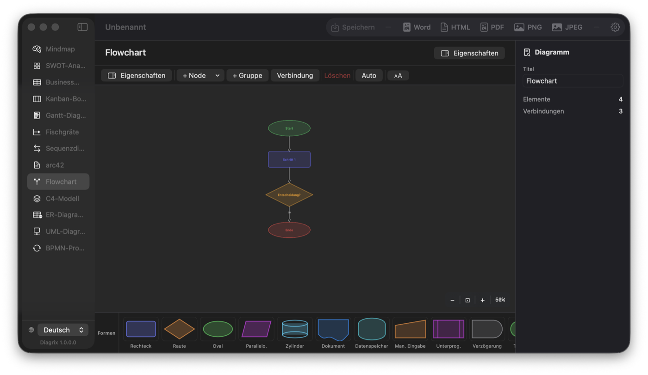Screen dimensions: 648x375
Task: Open the Kanban-Board diagram type
Action: click(58, 99)
